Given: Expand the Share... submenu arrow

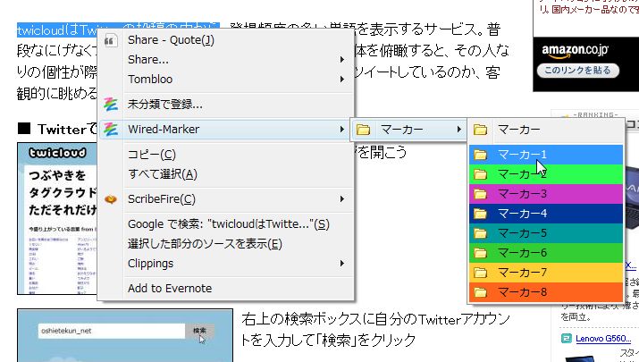Looking at the screenshot, I should tap(342, 60).
